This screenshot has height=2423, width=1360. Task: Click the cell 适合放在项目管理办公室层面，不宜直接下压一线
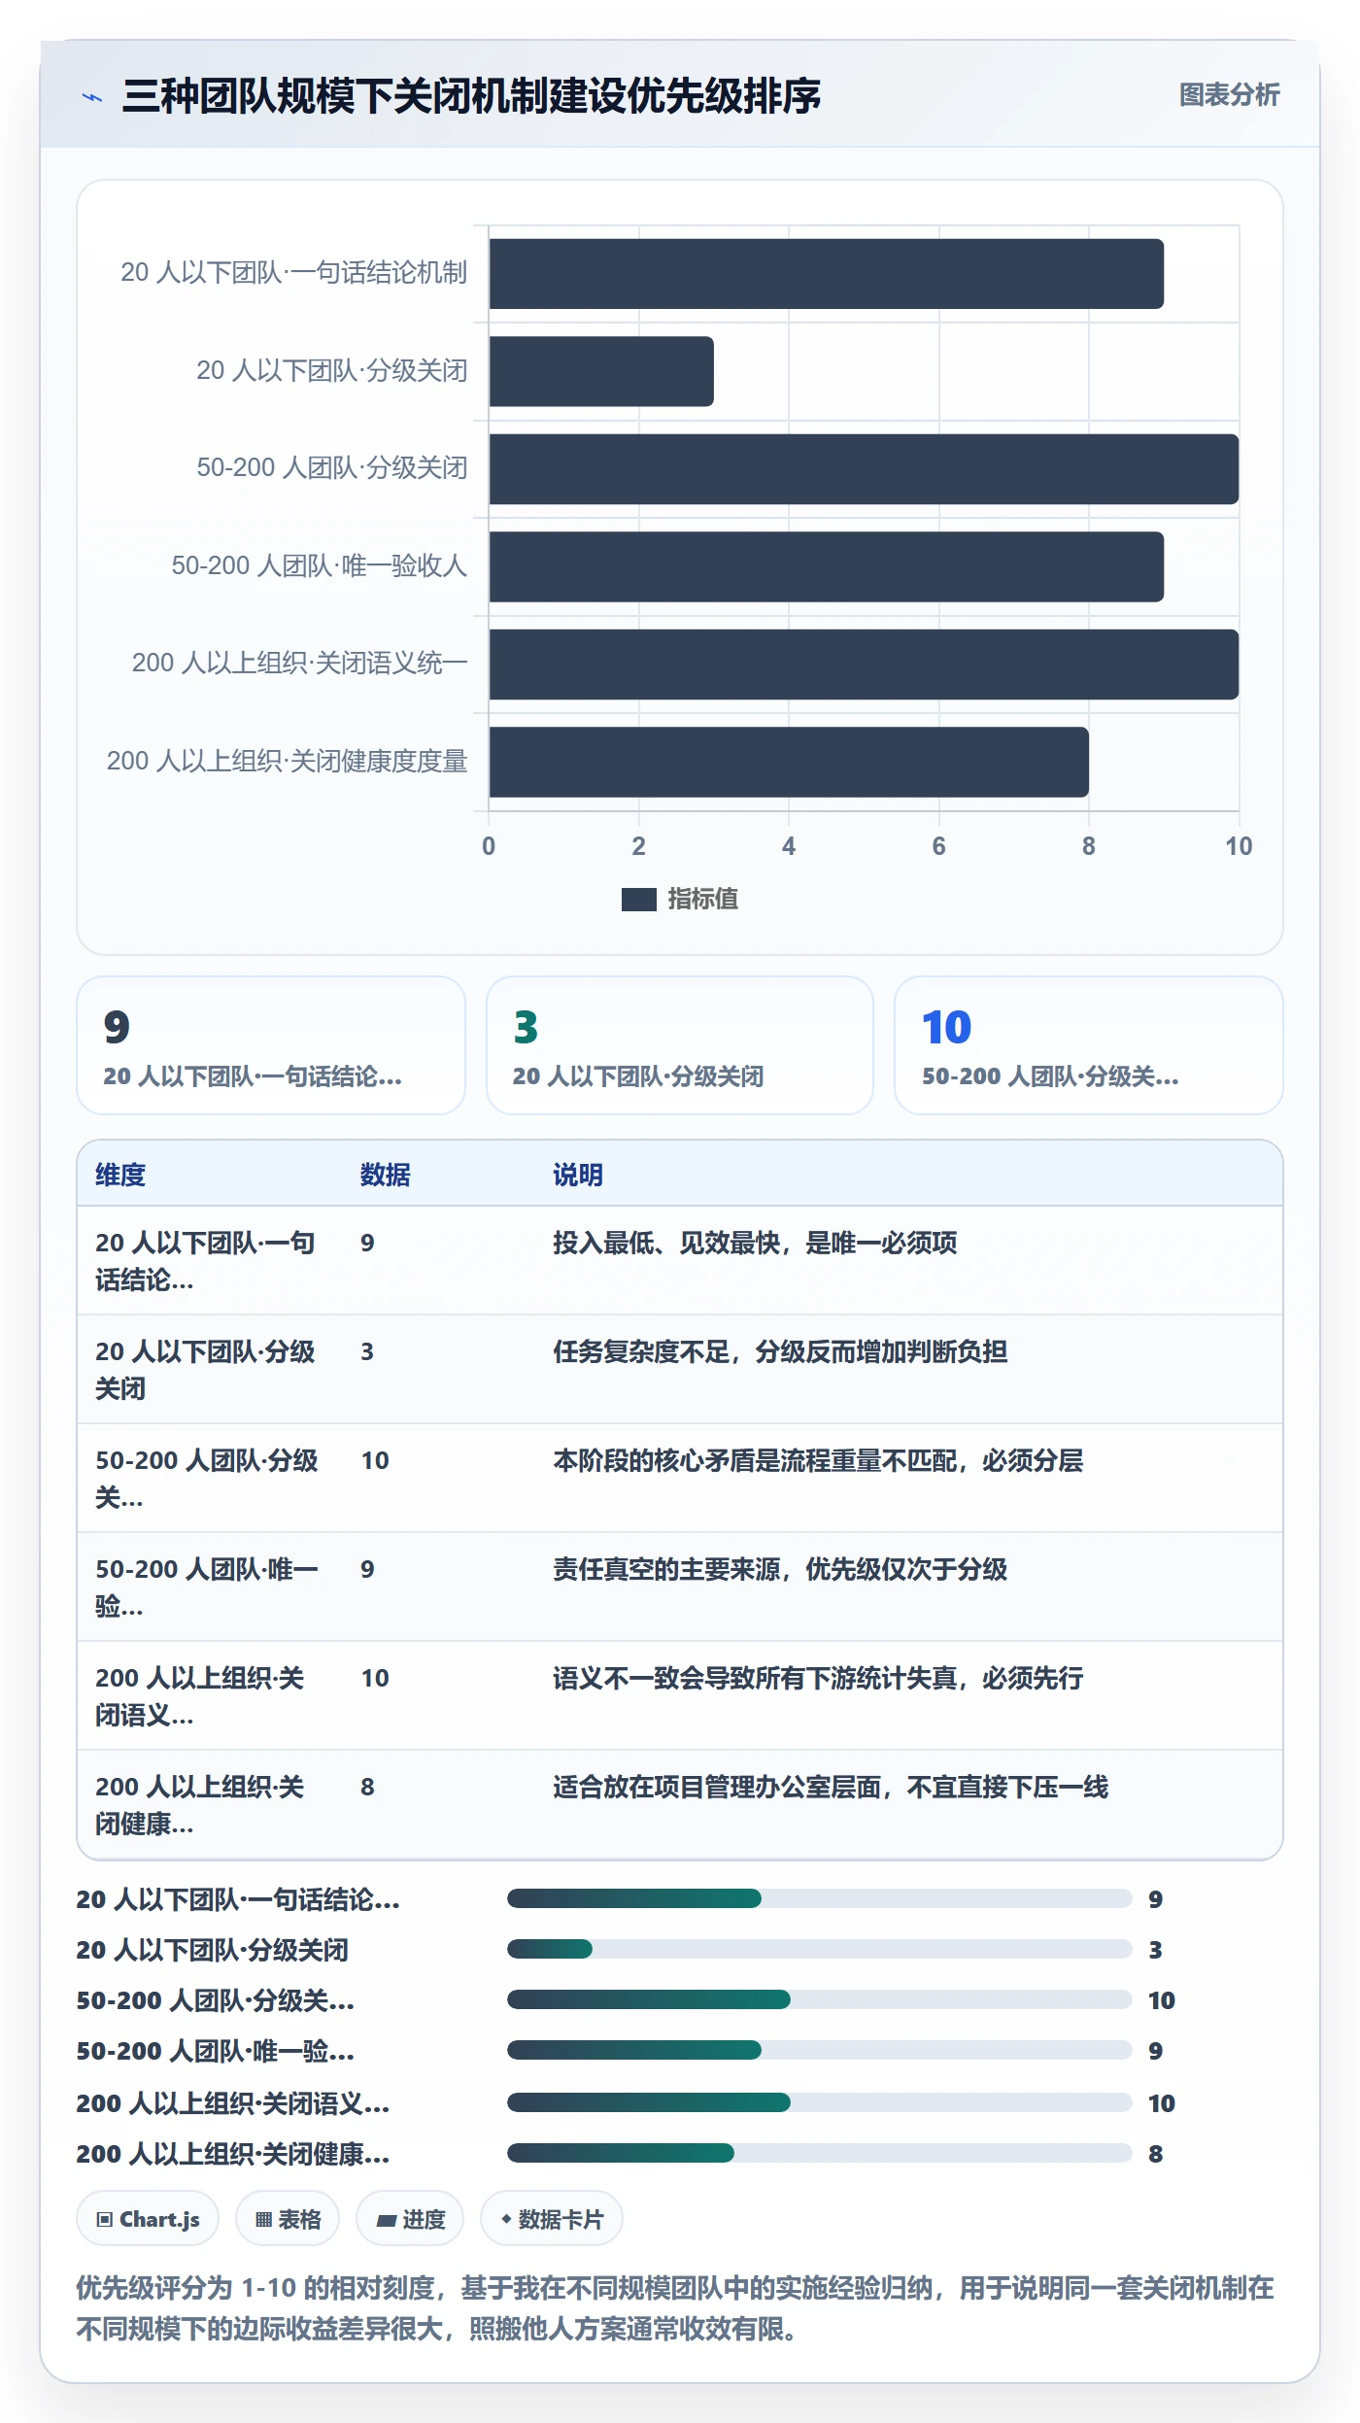[x=831, y=1787]
